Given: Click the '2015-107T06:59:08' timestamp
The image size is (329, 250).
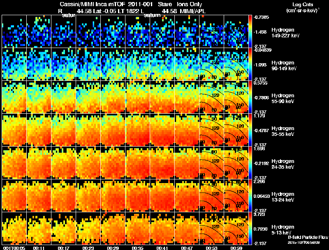Looking at the screenshot, I should 304,243.
